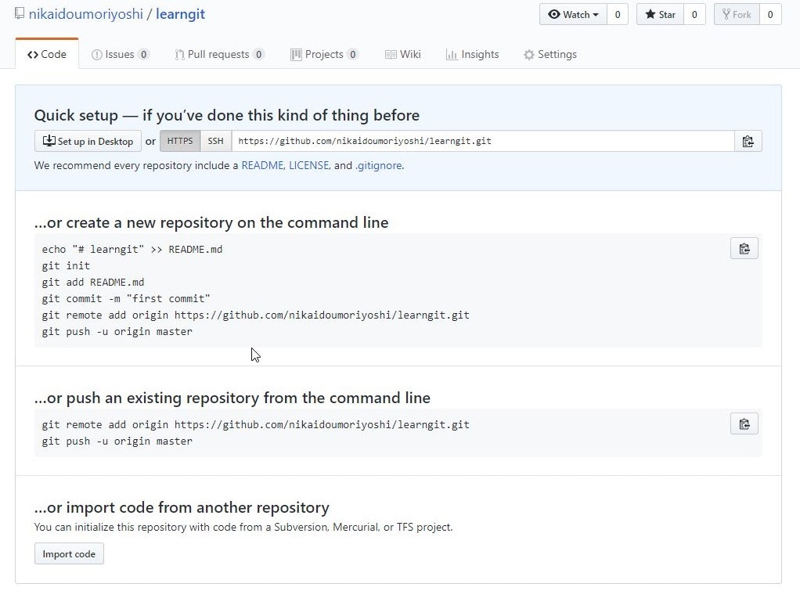800x591 pixels.
Task: Star the learngit repository
Action: (x=660, y=15)
